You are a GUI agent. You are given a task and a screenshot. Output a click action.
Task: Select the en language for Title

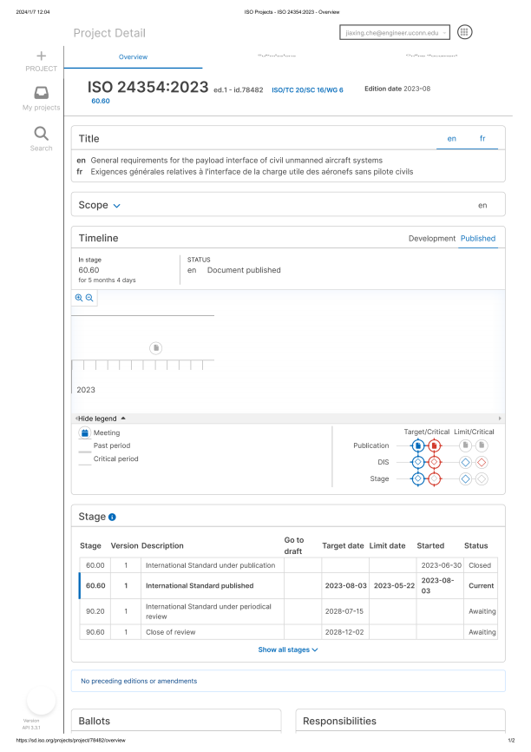coord(452,138)
